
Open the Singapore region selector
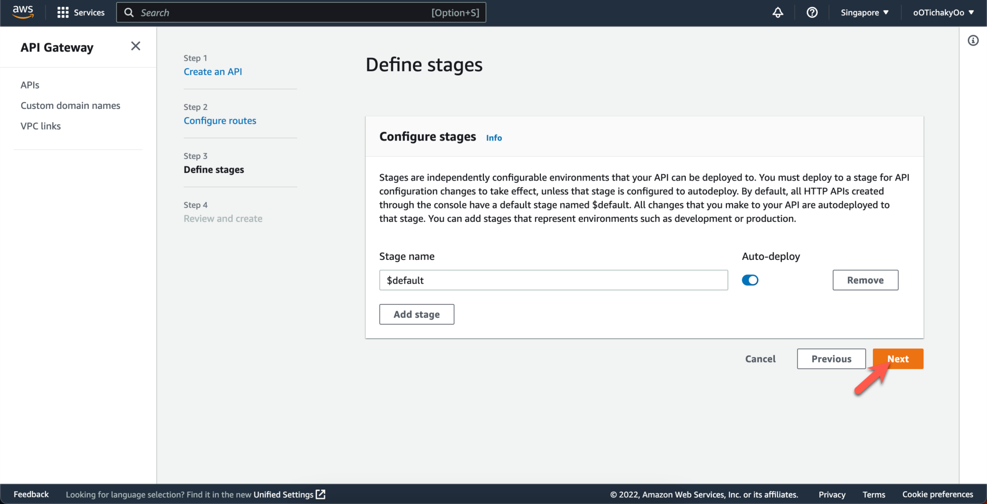pos(864,13)
